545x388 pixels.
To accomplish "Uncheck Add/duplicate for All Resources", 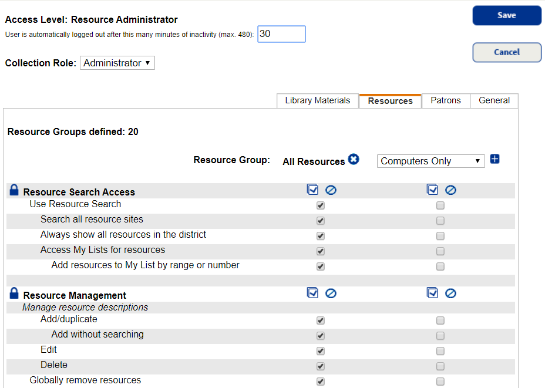I will point(321,320).
